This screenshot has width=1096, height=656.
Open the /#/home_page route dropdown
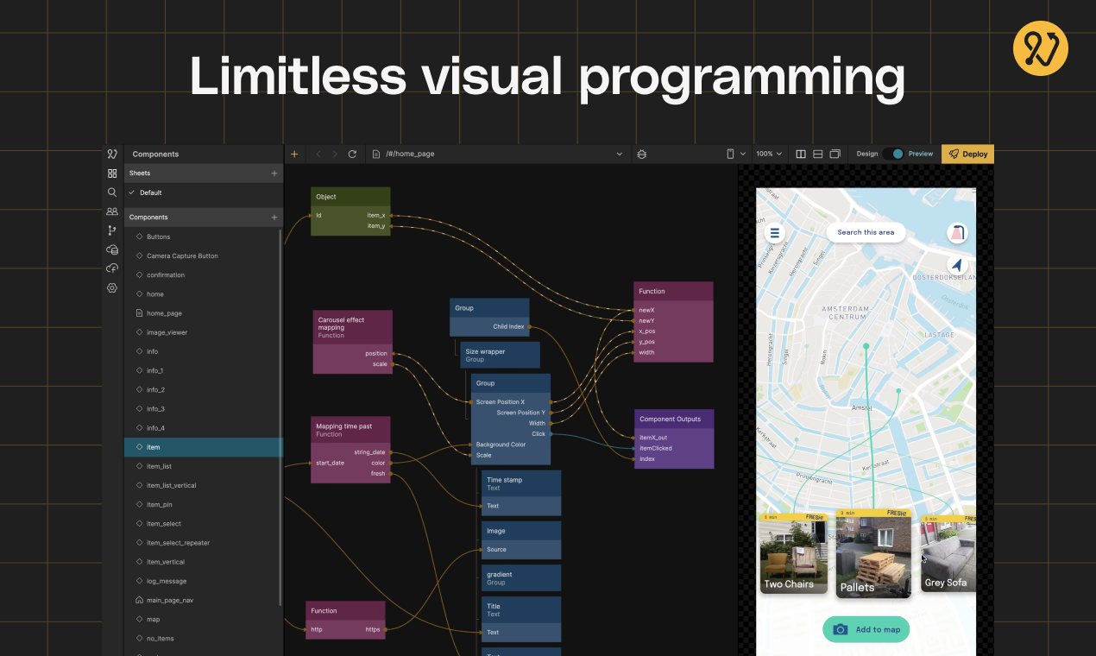pyautogui.click(x=497, y=154)
